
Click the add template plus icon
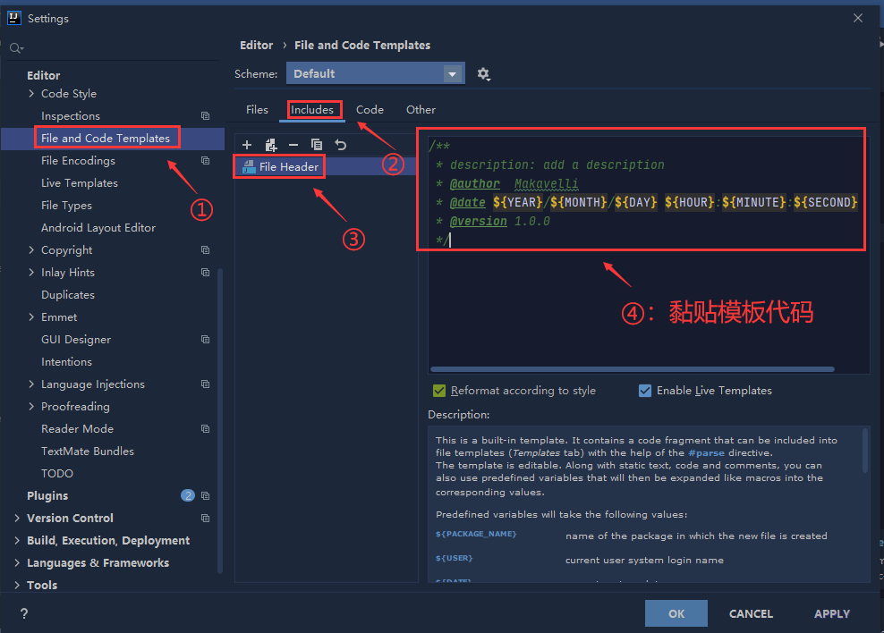(x=247, y=146)
